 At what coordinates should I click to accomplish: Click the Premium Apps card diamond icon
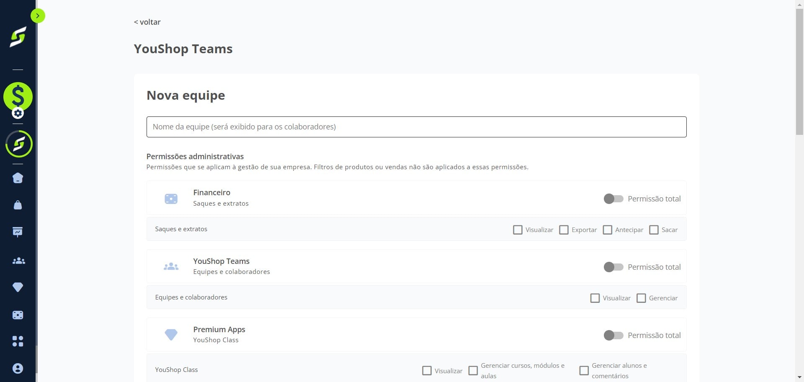pos(171,335)
